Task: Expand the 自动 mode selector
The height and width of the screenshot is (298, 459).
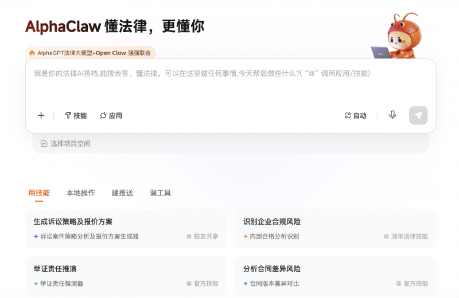Action: point(355,116)
